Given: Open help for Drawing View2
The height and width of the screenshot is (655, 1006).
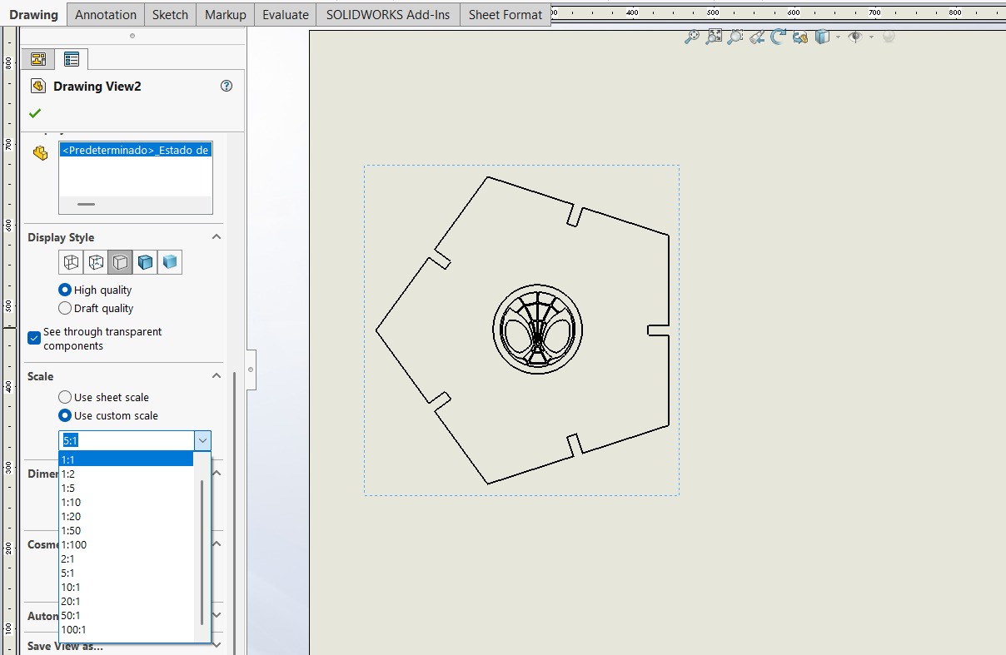Looking at the screenshot, I should coord(227,86).
